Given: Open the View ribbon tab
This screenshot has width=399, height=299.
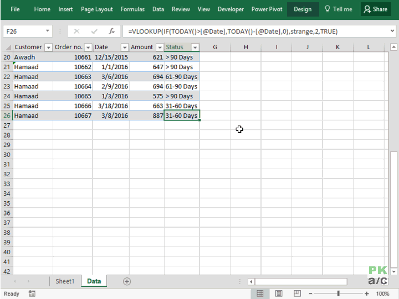Looking at the screenshot, I should point(204,9).
